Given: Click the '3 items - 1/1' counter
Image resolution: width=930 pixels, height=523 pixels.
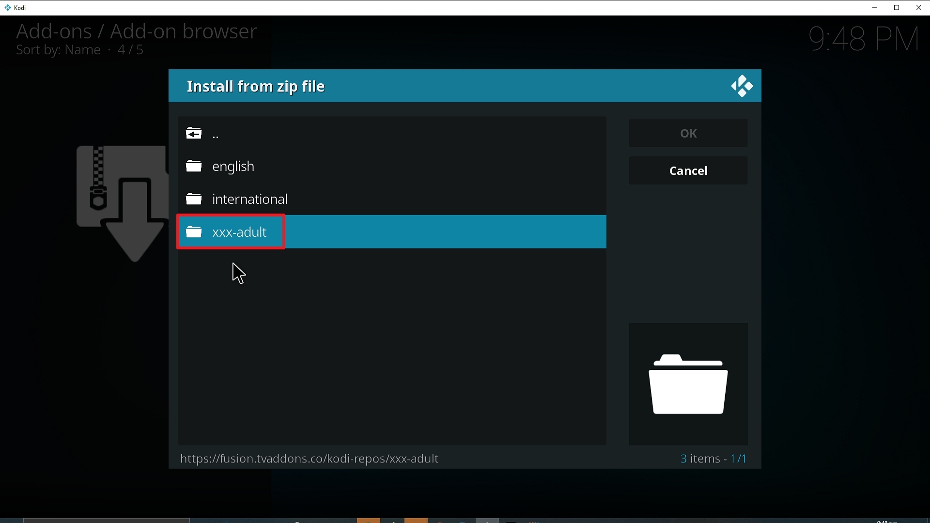Looking at the screenshot, I should pyautogui.click(x=714, y=459).
